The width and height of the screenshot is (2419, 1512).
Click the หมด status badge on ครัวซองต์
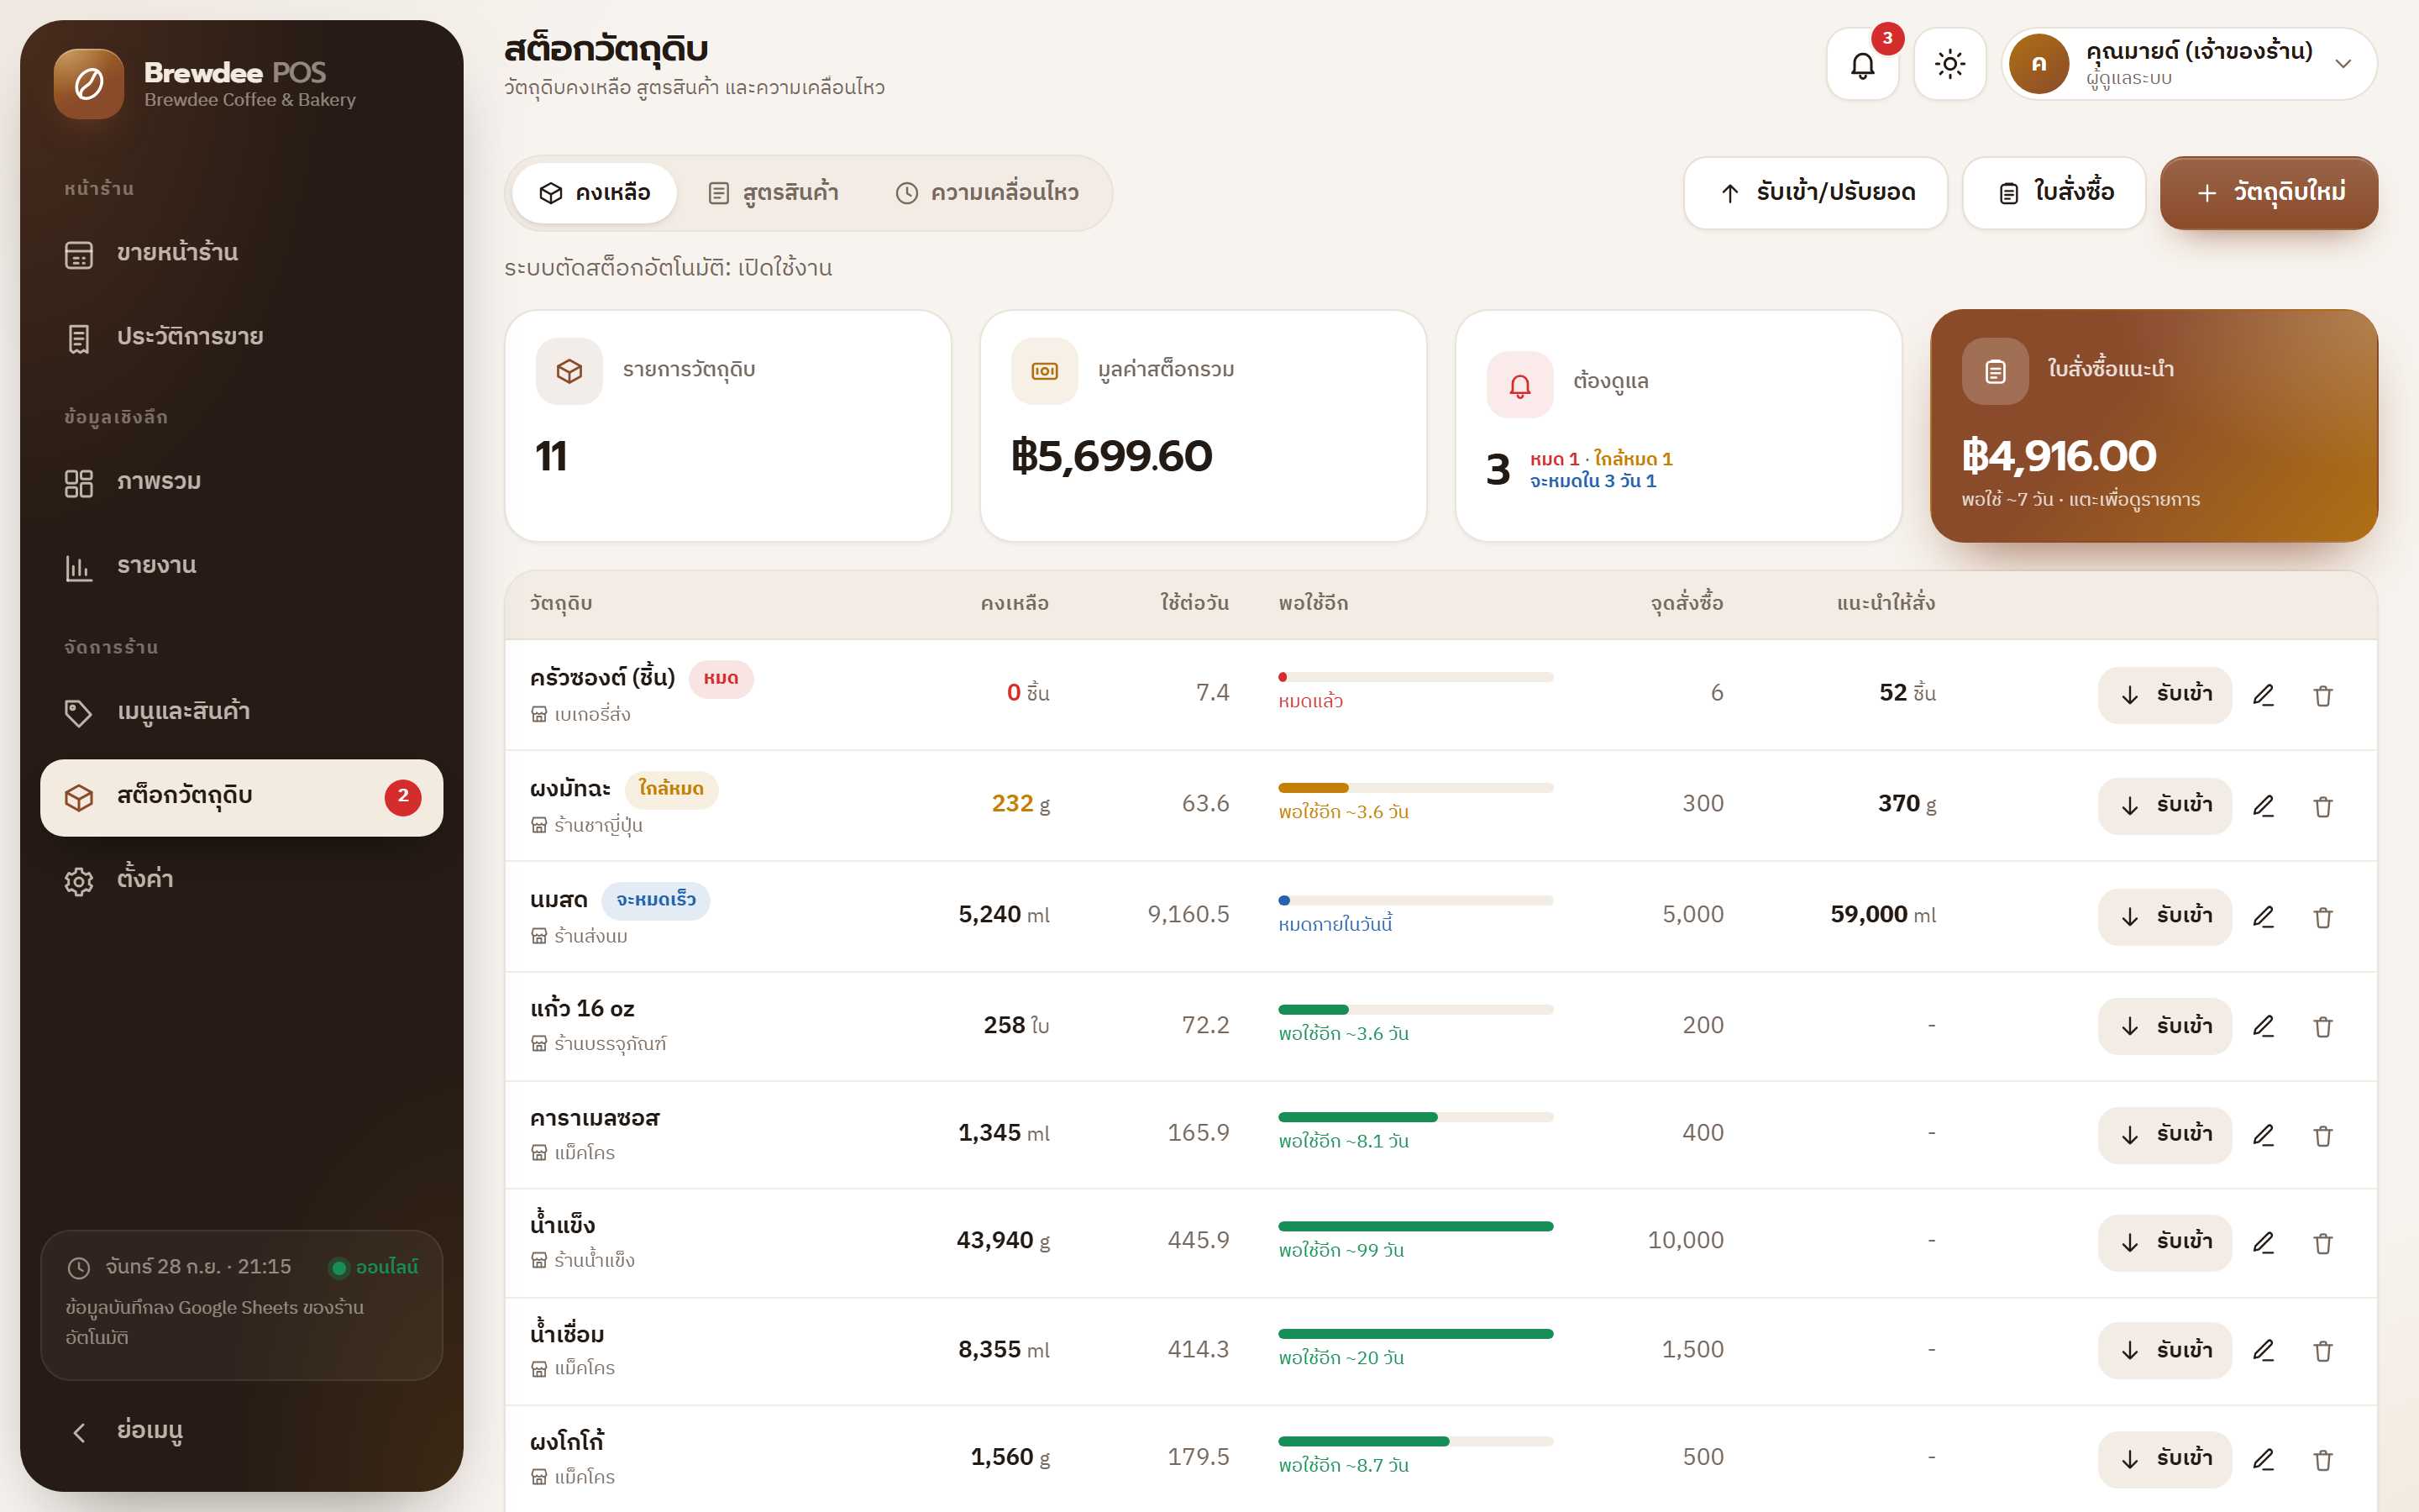tap(721, 679)
